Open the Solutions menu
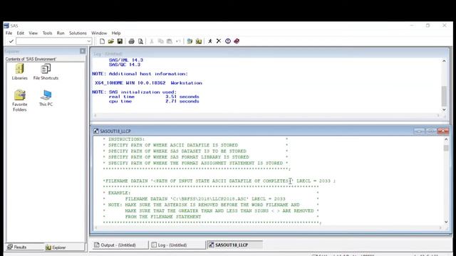This screenshot has height=256, width=456. (x=78, y=33)
